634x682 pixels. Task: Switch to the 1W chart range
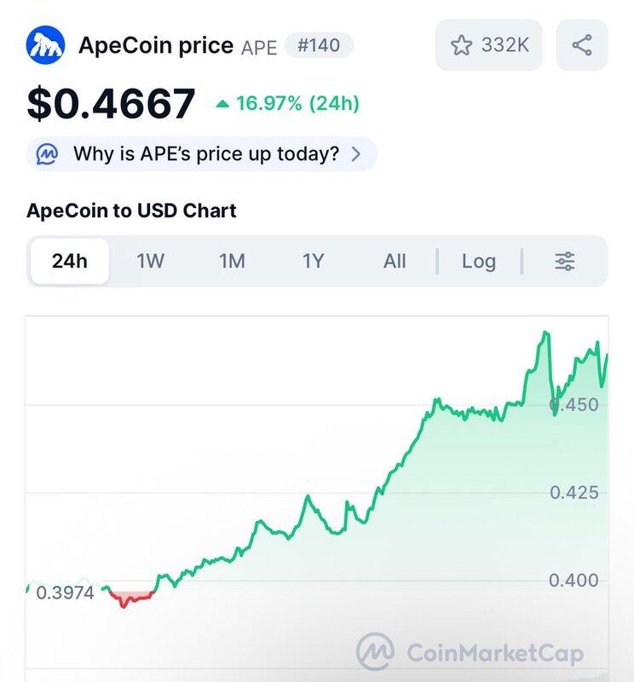[151, 261]
